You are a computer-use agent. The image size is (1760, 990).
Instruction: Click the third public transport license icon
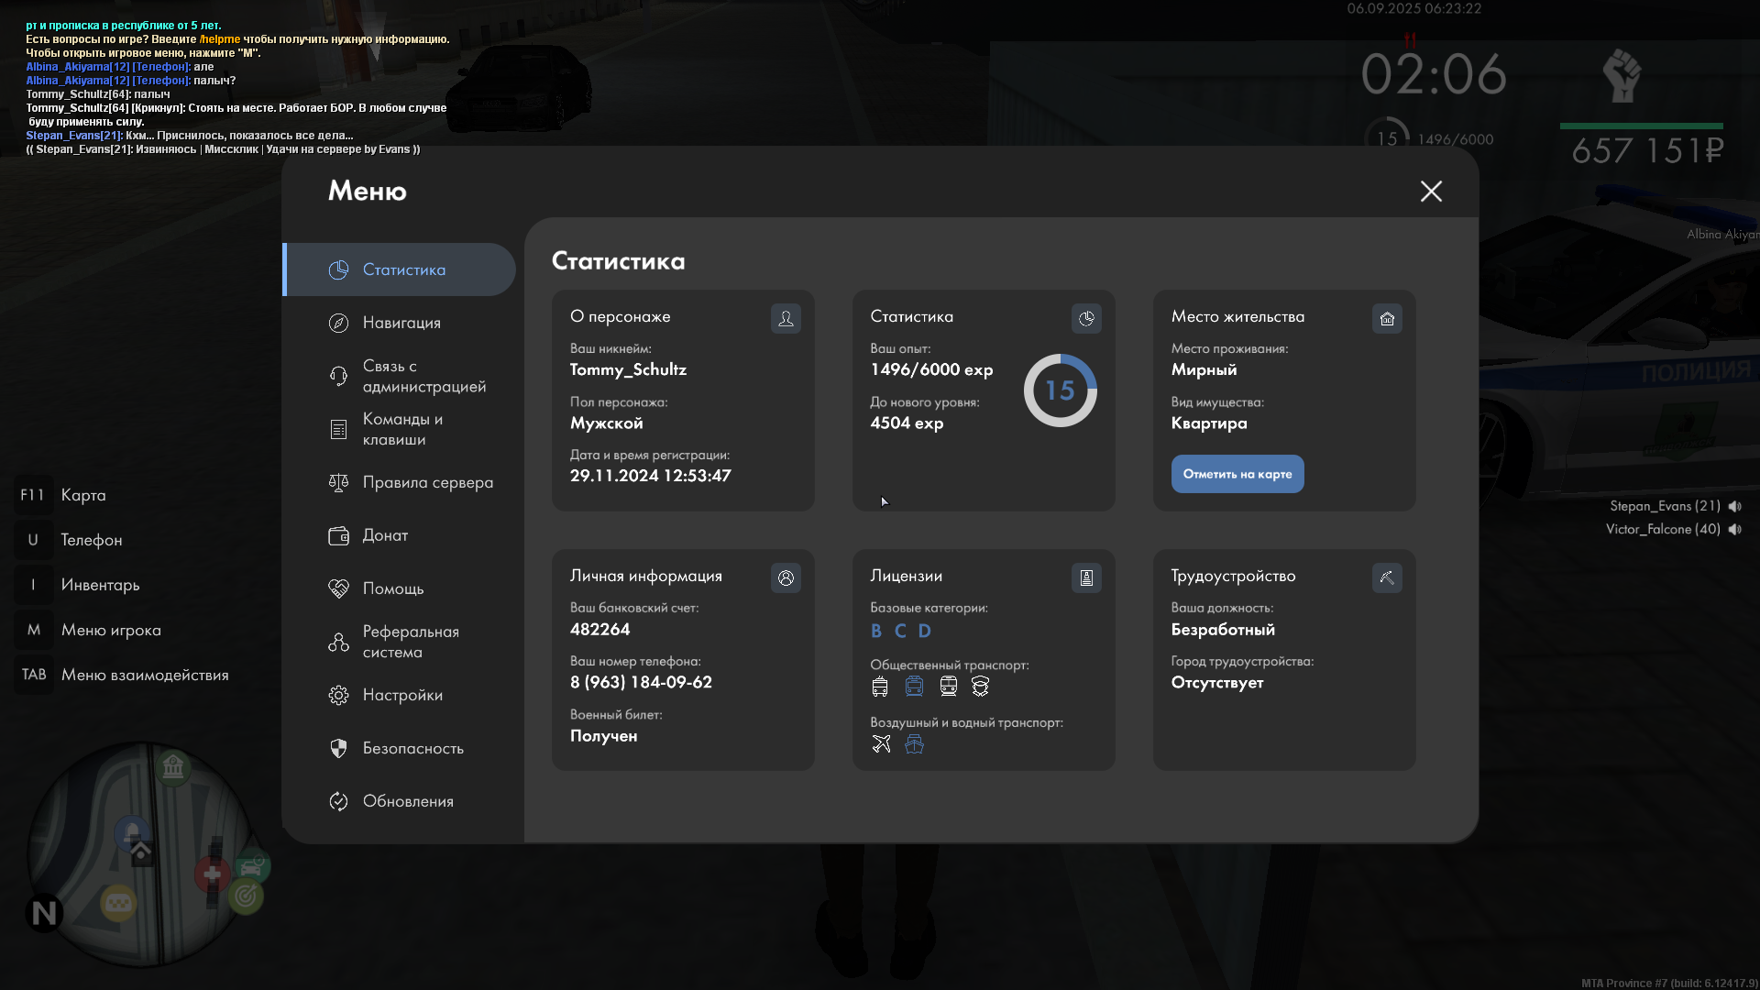click(x=948, y=687)
